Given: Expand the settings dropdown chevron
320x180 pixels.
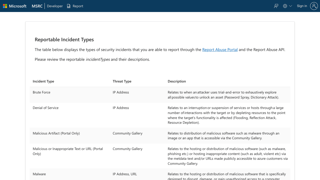Looking at the screenshot, I should (x=291, y=6).
